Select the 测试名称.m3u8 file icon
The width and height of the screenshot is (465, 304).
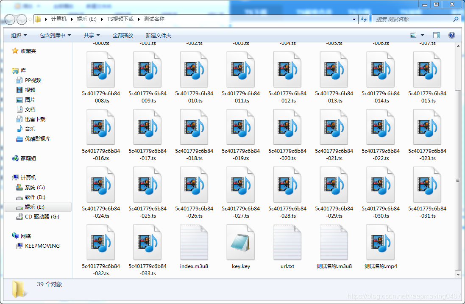pos(334,242)
